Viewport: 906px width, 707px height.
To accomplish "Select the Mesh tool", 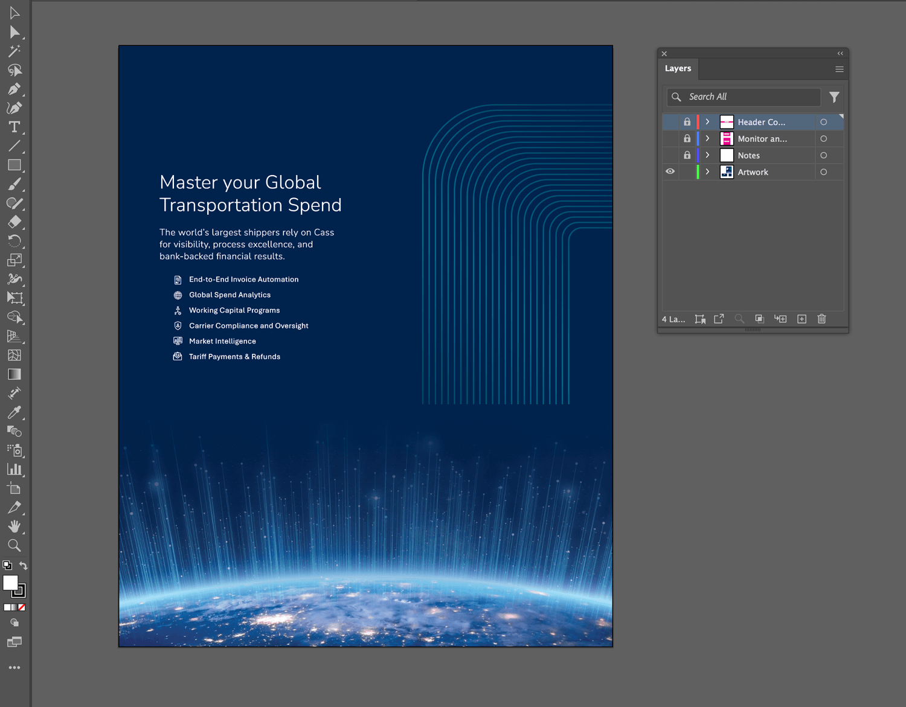I will pos(14,355).
